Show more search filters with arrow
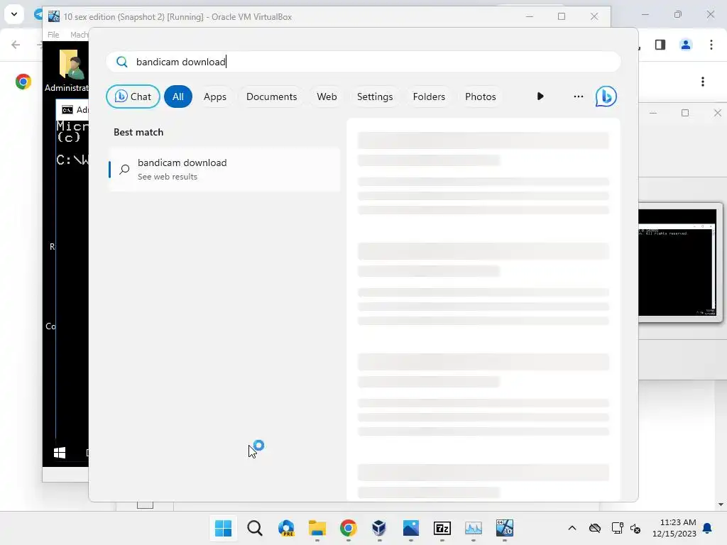Screen dimensions: 727x545 pos(540,97)
